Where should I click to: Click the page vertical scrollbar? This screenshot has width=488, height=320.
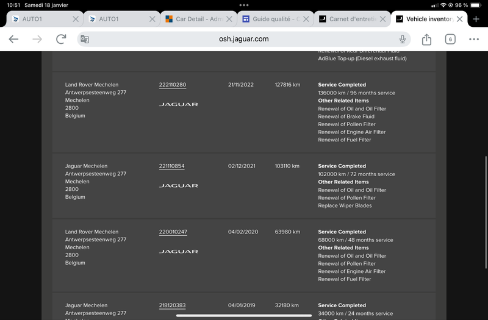pos(486,212)
